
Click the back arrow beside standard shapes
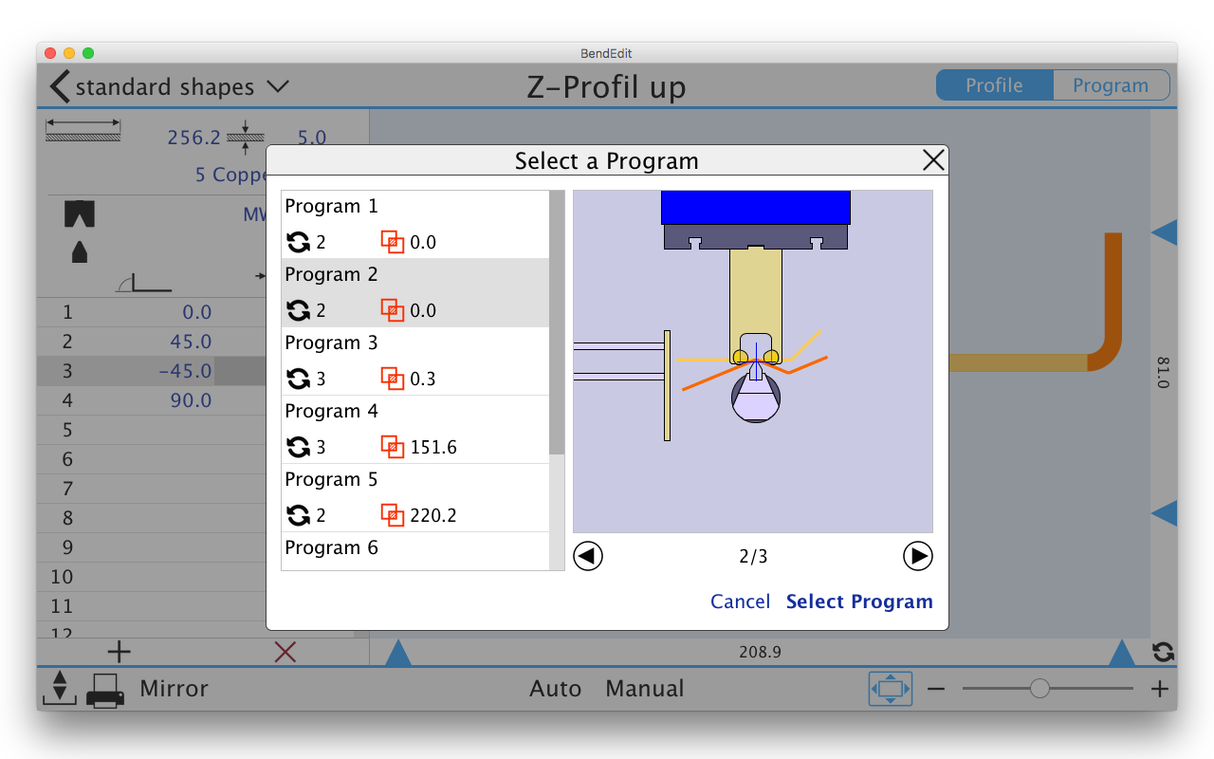59,86
